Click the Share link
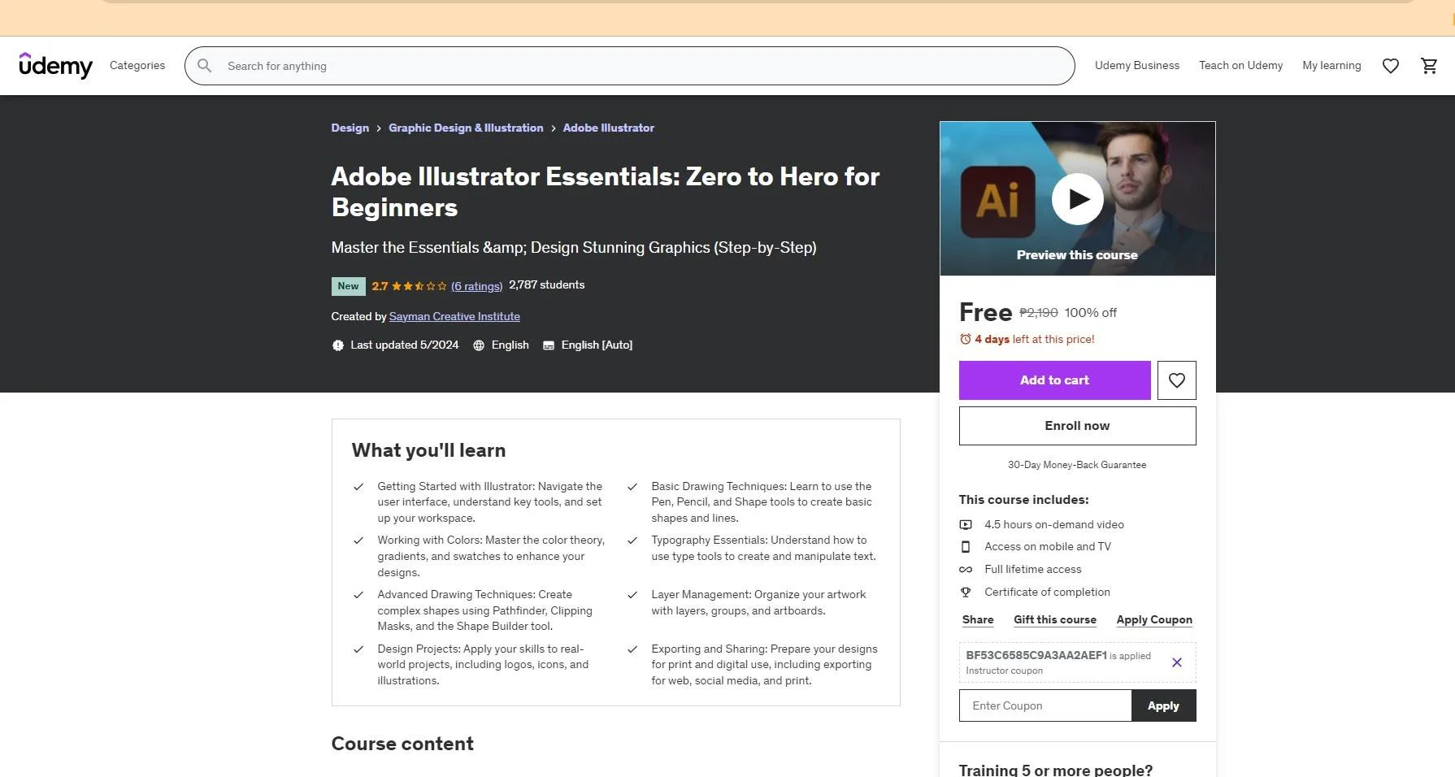1455x777 pixels. pyautogui.click(x=978, y=620)
